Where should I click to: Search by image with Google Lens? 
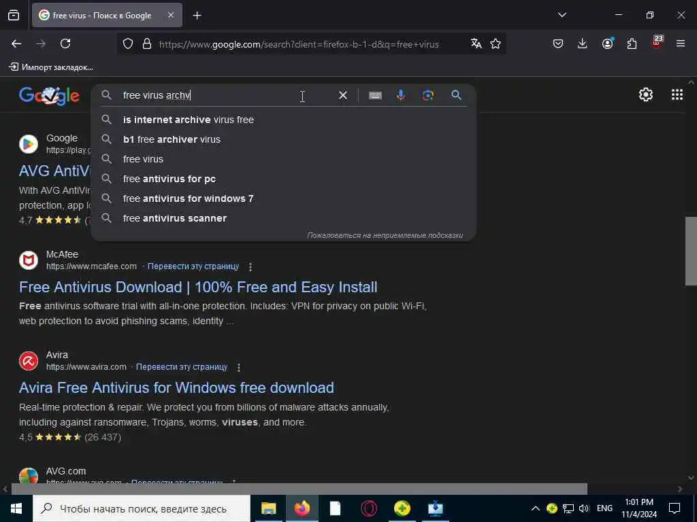click(x=428, y=95)
